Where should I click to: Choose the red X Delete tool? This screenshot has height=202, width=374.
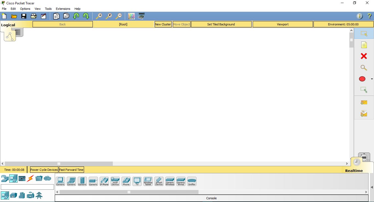[x=364, y=56]
